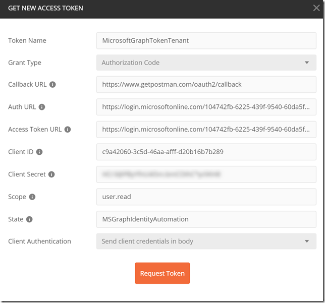The width and height of the screenshot is (325, 303).
Task: Click the Client Authentication label
Action: coord(39,241)
